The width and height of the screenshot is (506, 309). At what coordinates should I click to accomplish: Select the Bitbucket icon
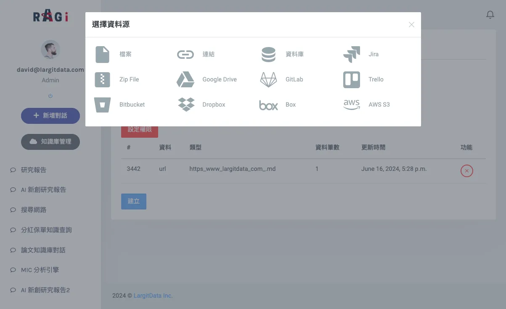point(102,105)
